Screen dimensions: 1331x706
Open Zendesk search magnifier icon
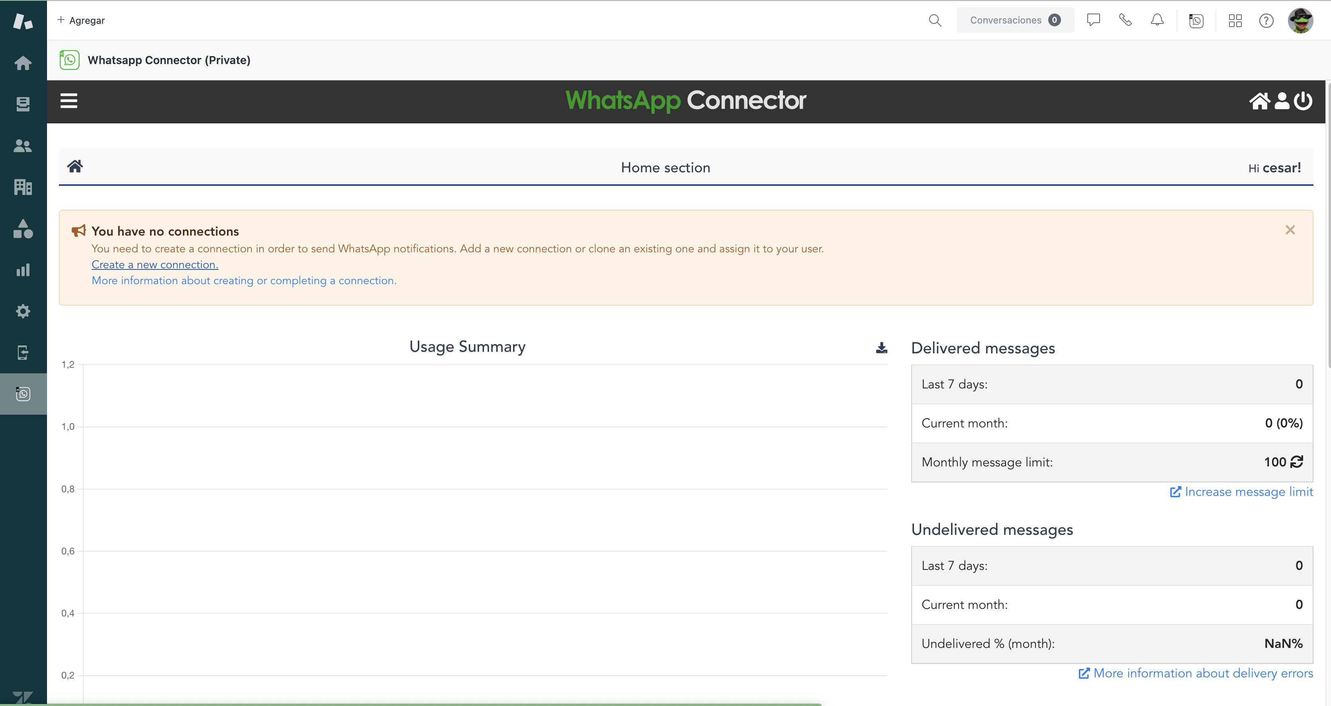935,21
